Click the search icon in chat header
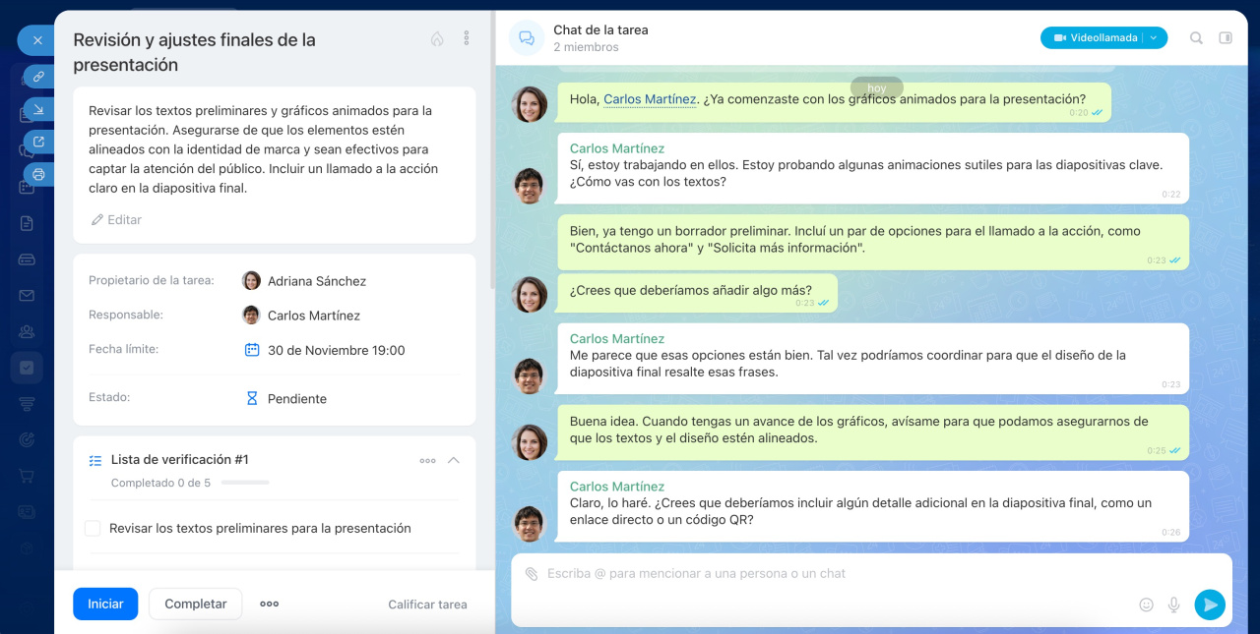The height and width of the screenshot is (634, 1260). (1196, 38)
